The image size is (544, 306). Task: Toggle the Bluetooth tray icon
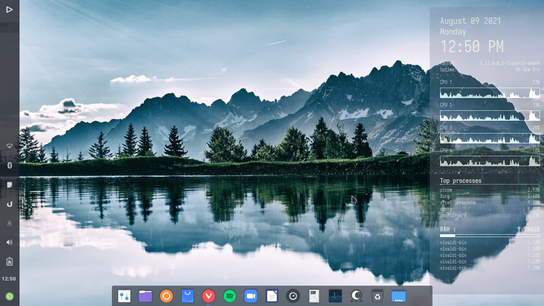[x=10, y=165]
